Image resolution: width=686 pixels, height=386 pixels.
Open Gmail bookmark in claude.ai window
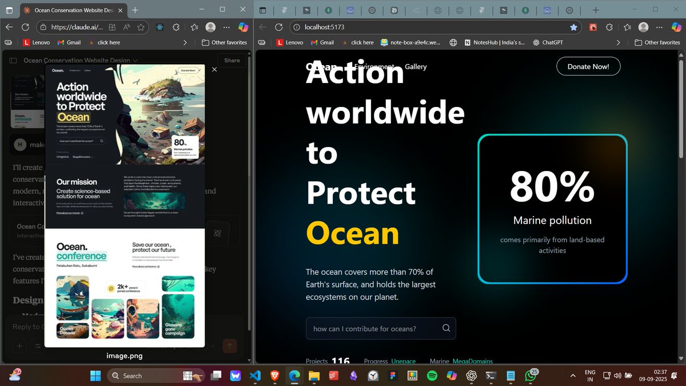tap(69, 42)
